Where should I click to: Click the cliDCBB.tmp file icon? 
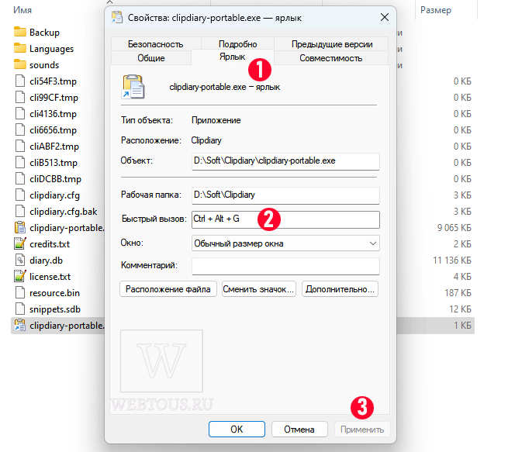pos(20,179)
